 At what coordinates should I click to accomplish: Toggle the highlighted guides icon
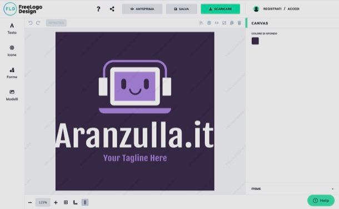(x=85, y=202)
